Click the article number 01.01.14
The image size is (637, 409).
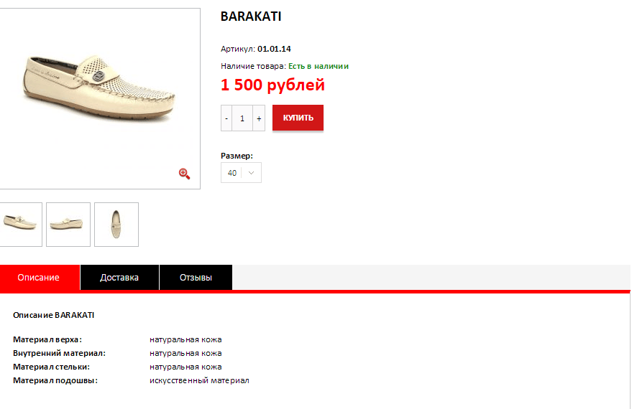(x=274, y=49)
